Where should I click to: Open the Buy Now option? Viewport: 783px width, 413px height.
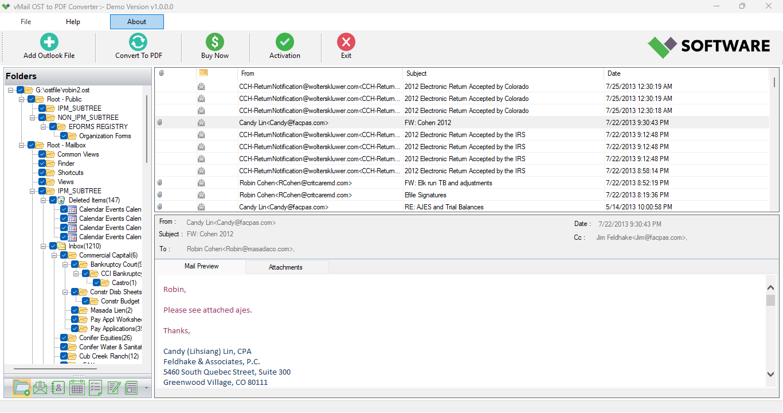pos(214,41)
